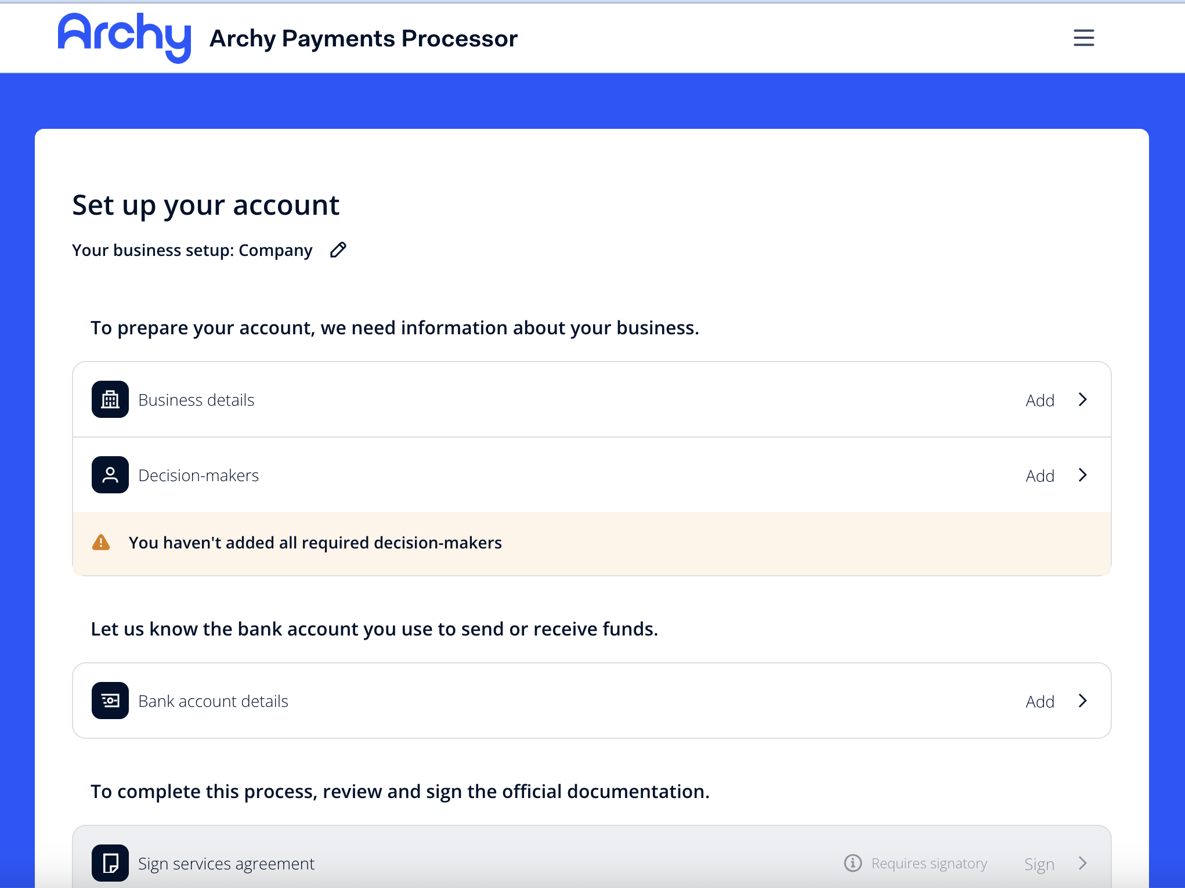Open the hamburger menu

tap(1083, 38)
